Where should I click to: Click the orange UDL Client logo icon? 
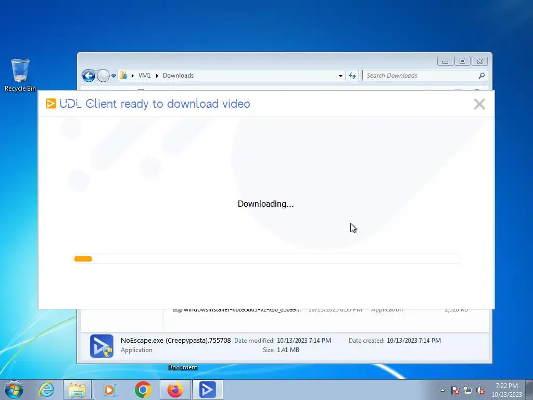tap(50, 104)
